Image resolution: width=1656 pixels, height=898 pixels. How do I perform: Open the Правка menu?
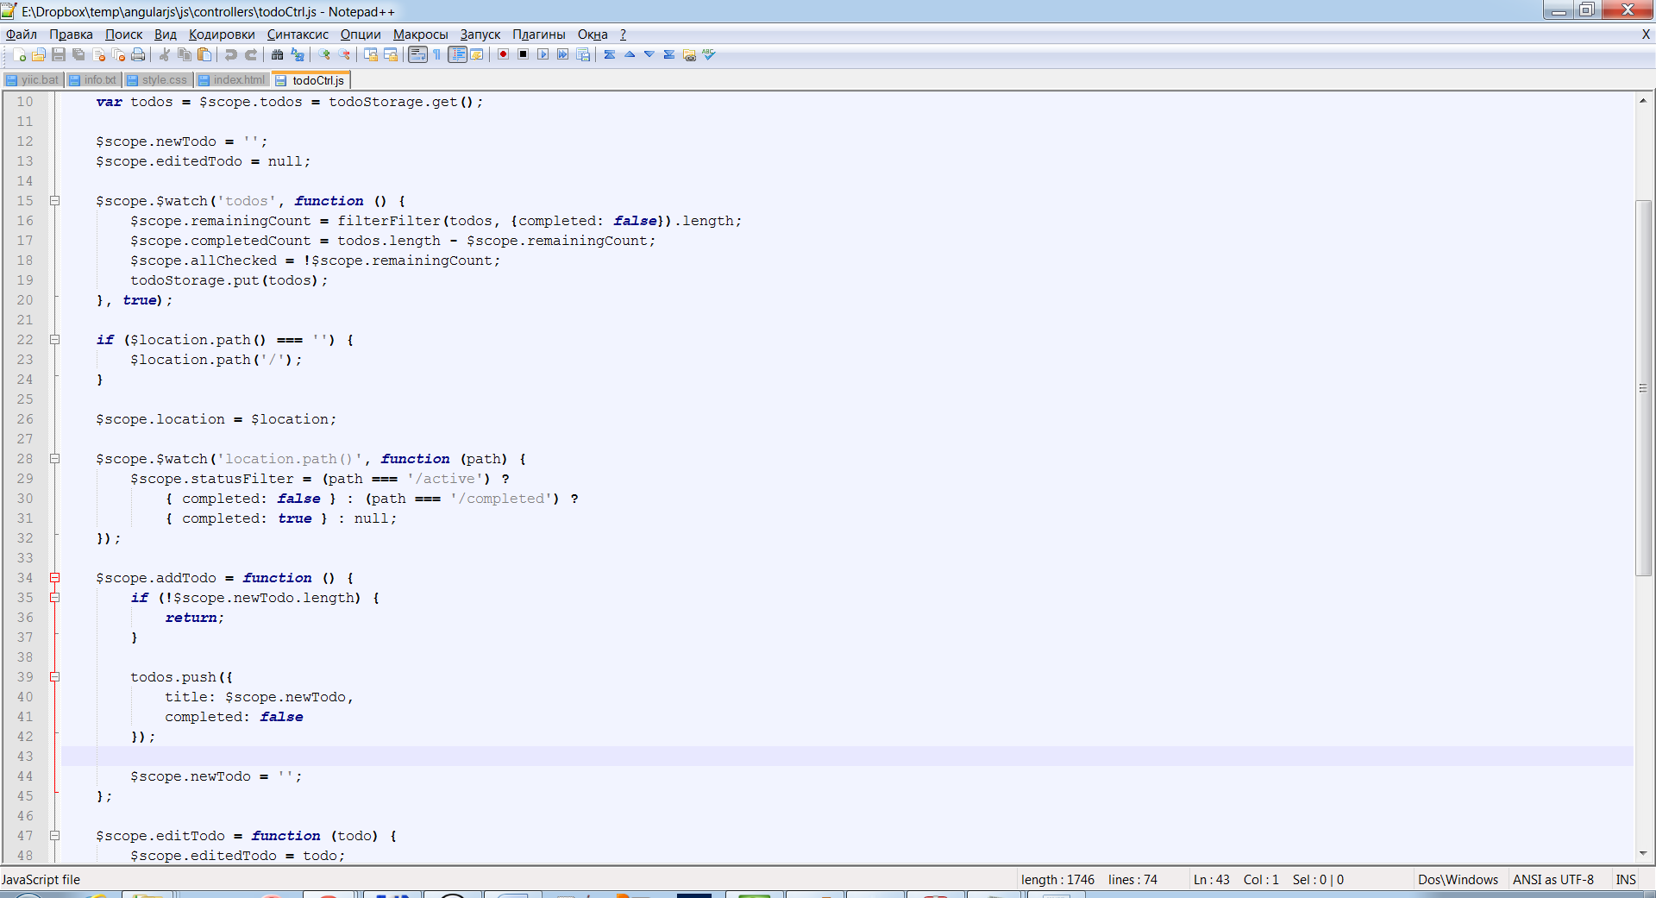[x=71, y=35]
